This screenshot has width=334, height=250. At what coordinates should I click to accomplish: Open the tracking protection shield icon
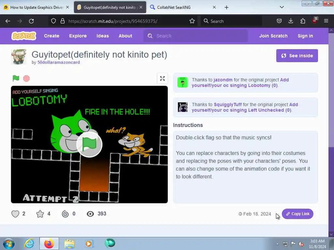click(x=53, y=21)
